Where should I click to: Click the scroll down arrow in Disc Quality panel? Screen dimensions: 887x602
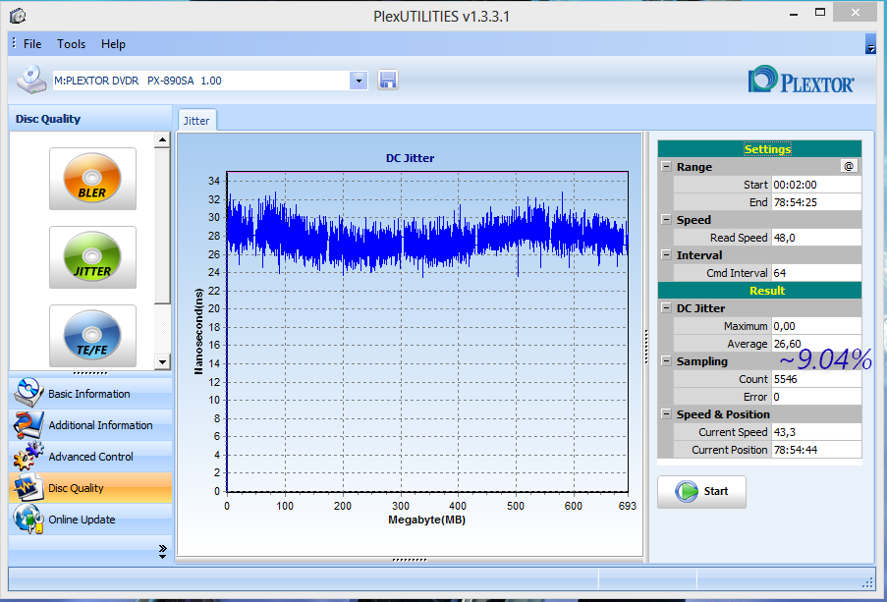pyautogui.click(x=162, y=362)
